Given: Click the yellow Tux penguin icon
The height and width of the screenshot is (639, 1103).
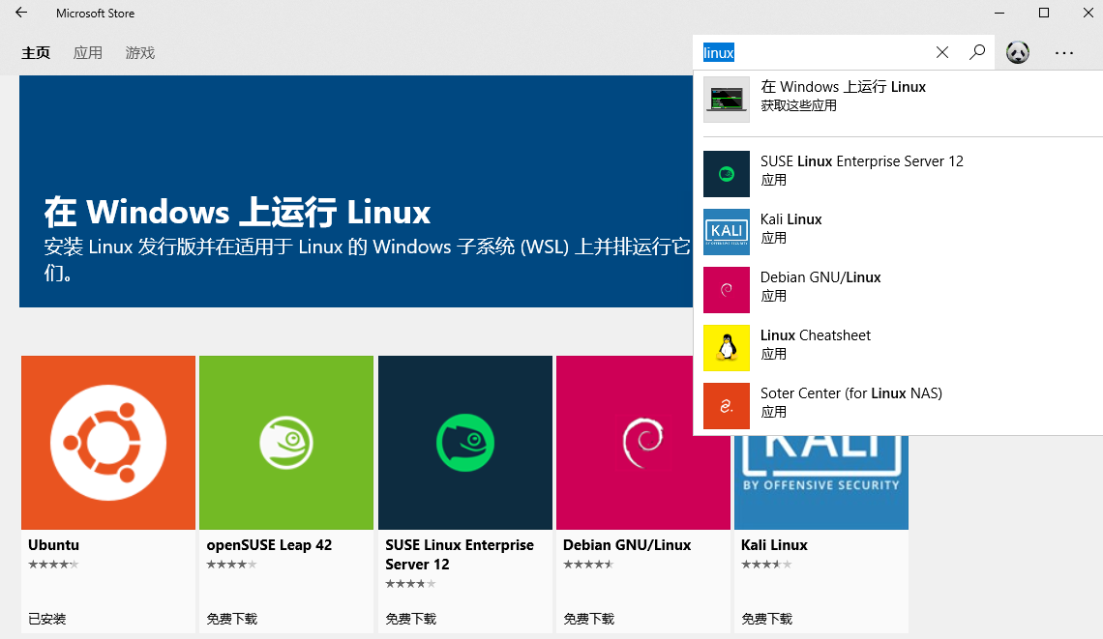Looking at the screenshot, I should coord(727,347).
